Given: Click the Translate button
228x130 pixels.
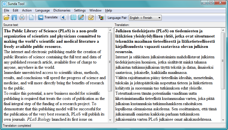Looking at the screenshot, I should coord(48,17).
